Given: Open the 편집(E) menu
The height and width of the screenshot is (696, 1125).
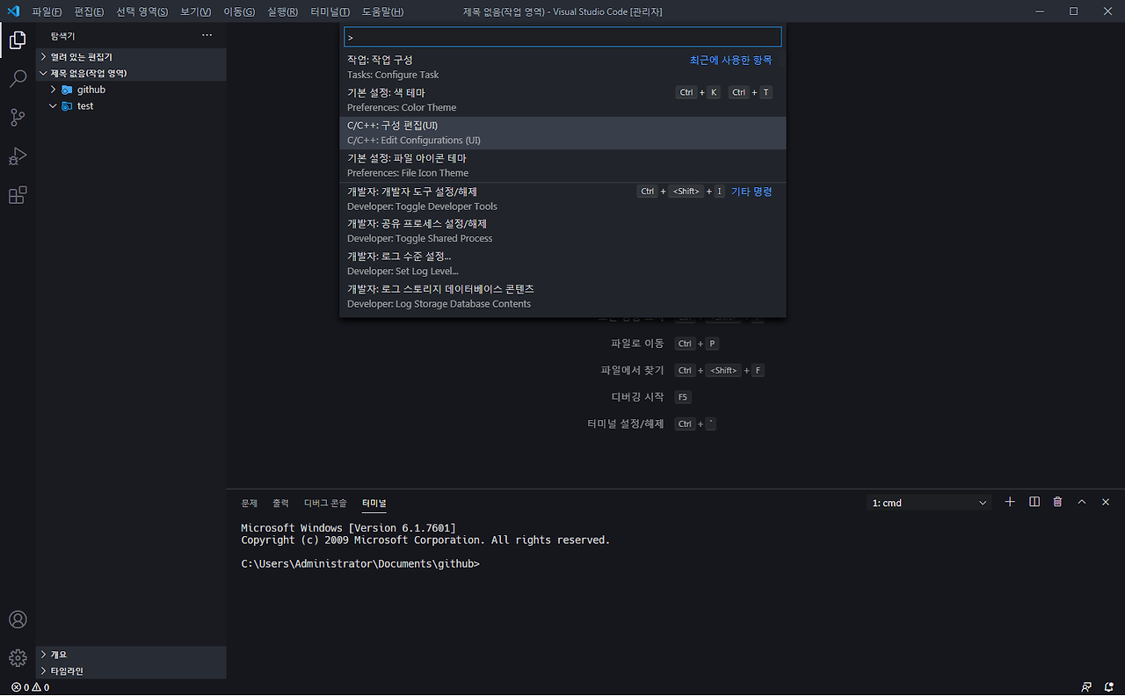Looking at the screenshot, I should click(89, 11).
